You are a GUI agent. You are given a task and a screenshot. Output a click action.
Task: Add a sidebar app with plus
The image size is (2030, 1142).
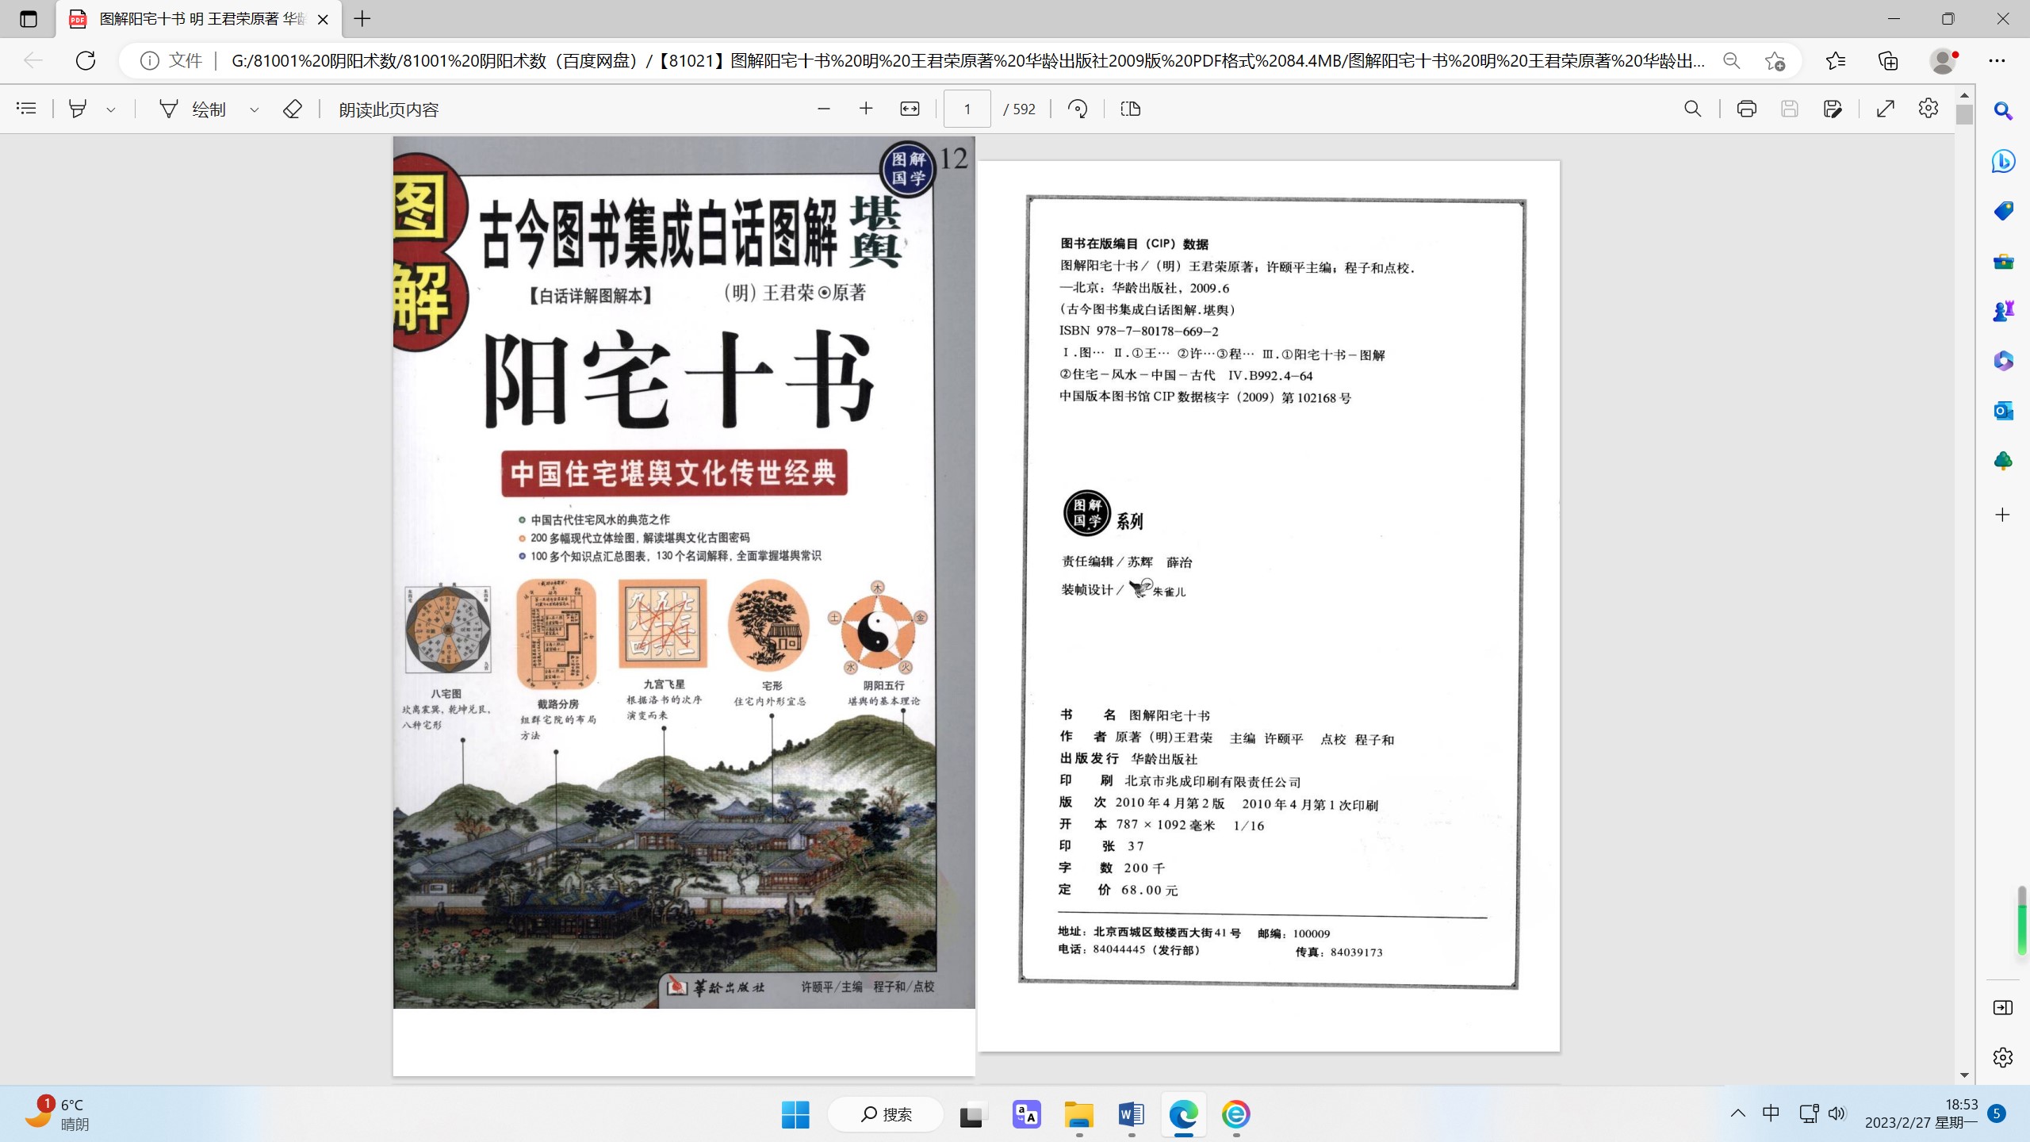(2003, 515)
